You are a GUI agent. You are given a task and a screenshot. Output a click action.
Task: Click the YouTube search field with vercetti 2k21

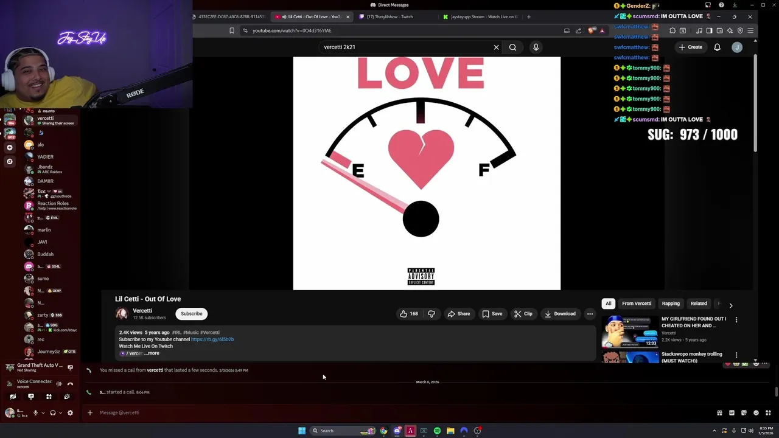(405, 47)
